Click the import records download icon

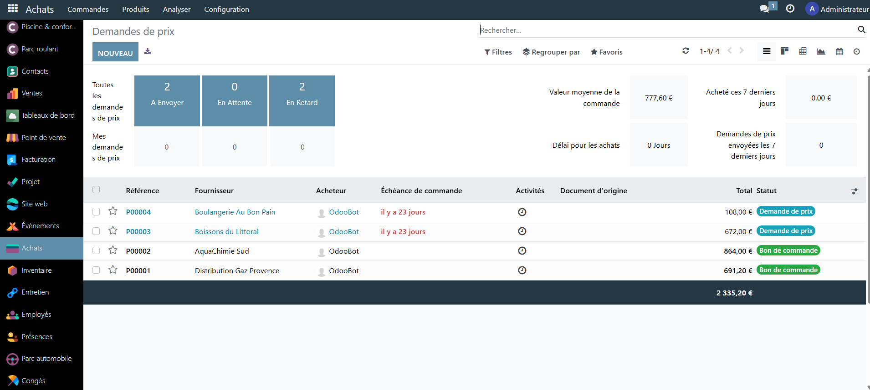[x=148, y=51]
